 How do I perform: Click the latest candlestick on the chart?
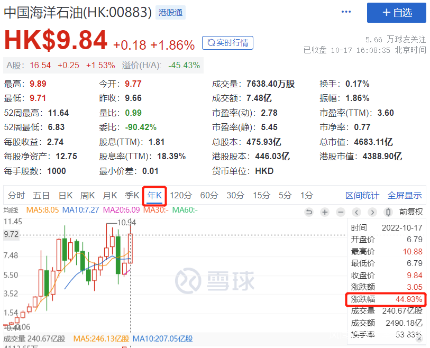130,249
